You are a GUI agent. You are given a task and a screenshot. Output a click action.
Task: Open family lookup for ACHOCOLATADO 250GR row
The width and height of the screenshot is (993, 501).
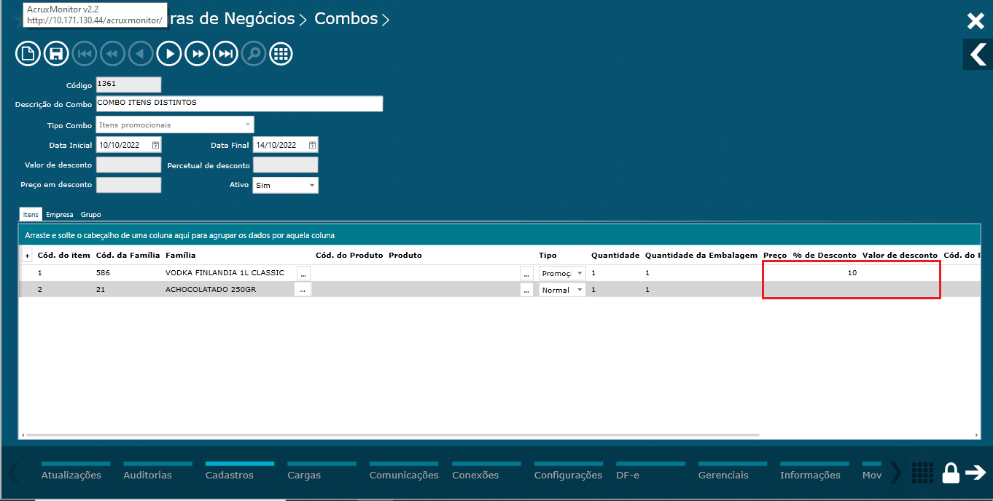(x=302, y=290)
